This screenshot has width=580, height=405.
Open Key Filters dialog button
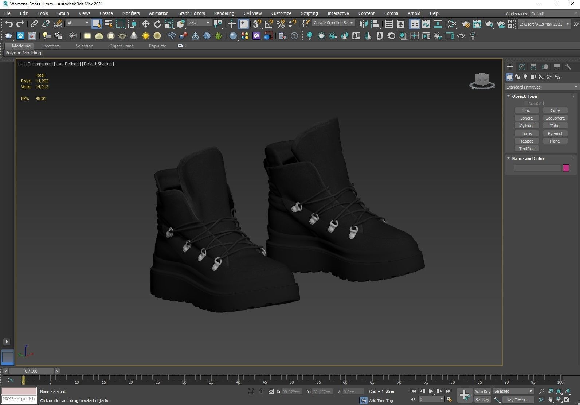[518, 400]
